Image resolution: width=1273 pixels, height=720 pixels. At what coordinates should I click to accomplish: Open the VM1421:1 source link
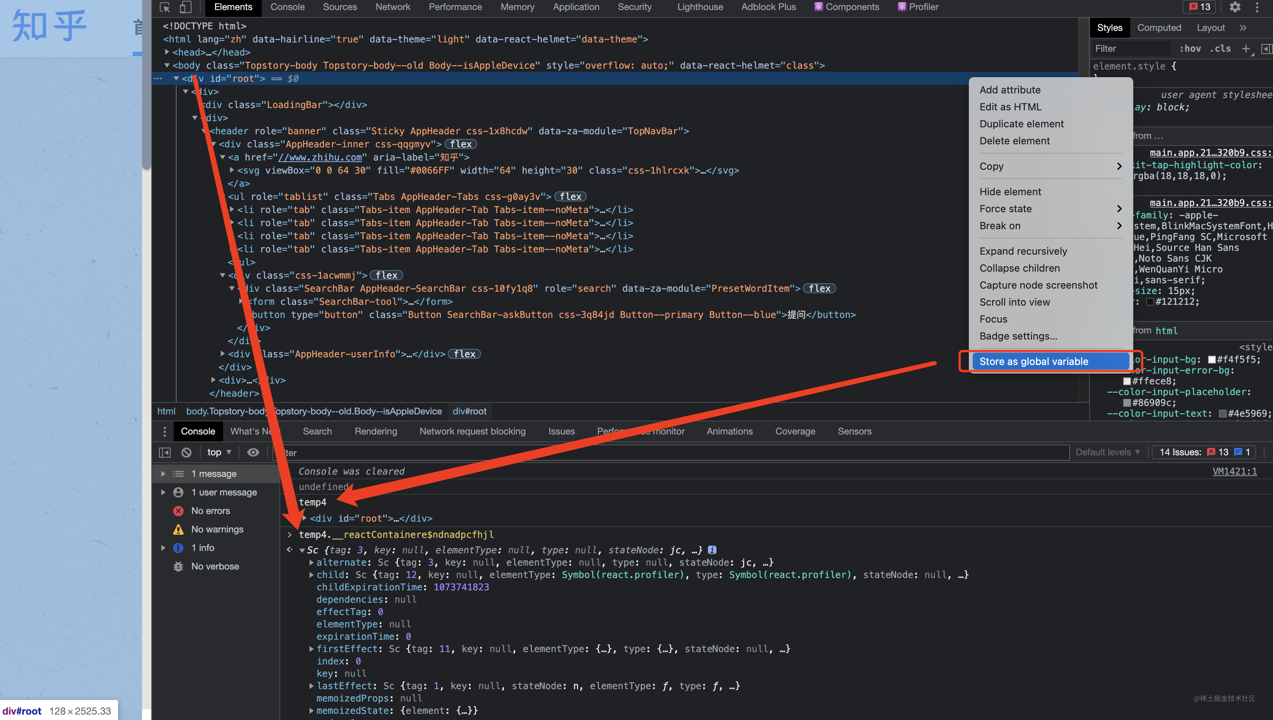(x=1234, y=471)
